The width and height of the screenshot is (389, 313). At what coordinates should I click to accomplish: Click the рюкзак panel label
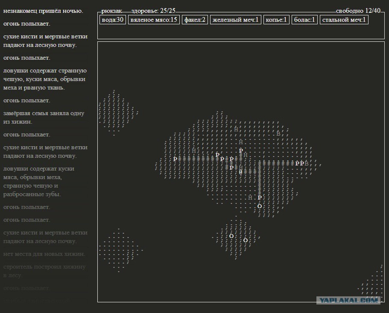pyautogui.click(x=111, y=11)
